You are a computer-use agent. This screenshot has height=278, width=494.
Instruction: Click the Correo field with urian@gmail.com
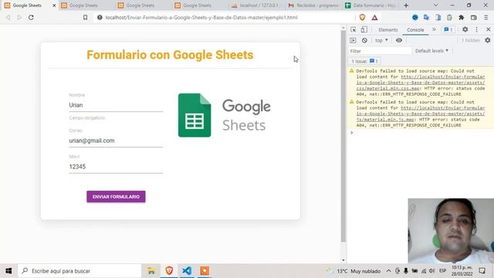coord(116,141)
